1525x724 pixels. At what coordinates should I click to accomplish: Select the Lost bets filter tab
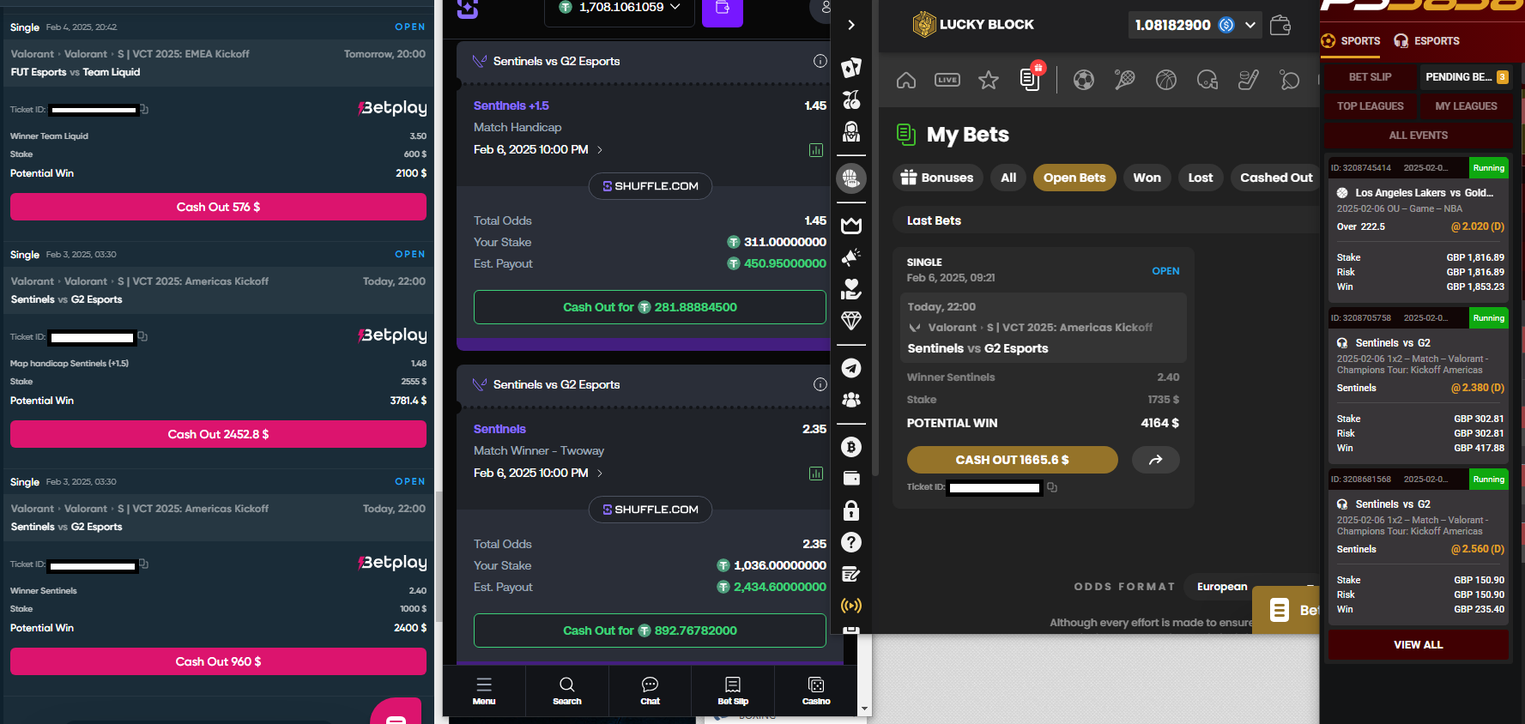click(1201, 178)
